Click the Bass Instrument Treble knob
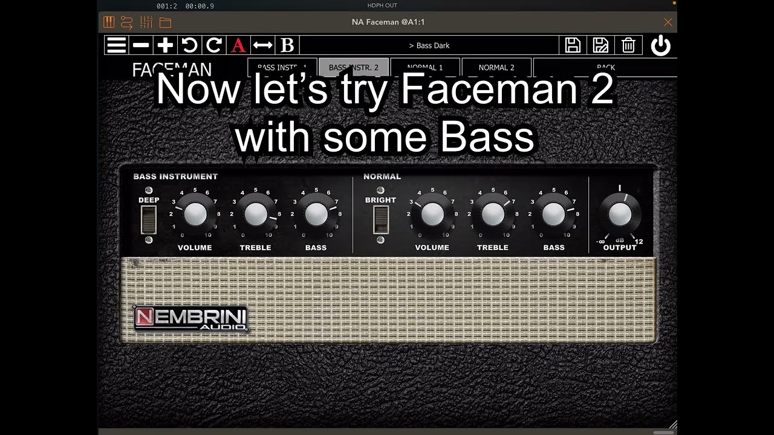774x435 pixels. pos(255,214)
